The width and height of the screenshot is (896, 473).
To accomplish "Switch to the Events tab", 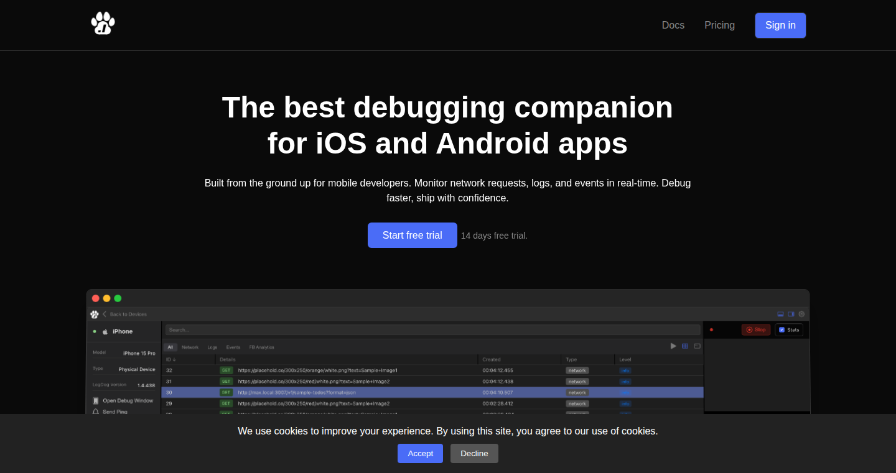I will tap(233, 347).
